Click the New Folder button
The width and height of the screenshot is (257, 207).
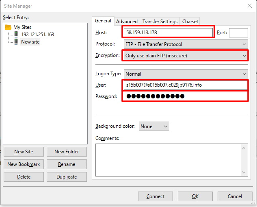pos(67,152)
